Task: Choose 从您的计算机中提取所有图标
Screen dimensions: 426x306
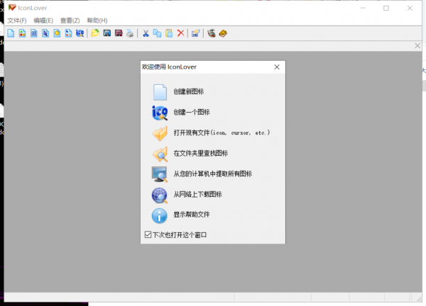Action: pos(213,174)
